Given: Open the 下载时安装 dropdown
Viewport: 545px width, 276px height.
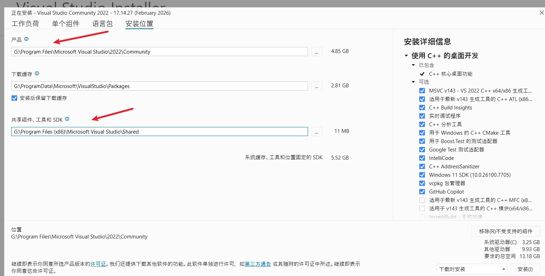Looking at the screenshot, I should (x=472, y=269).
